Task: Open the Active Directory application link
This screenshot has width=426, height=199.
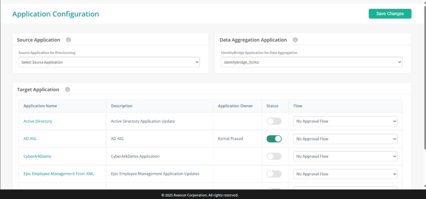Action: point(38,121)
